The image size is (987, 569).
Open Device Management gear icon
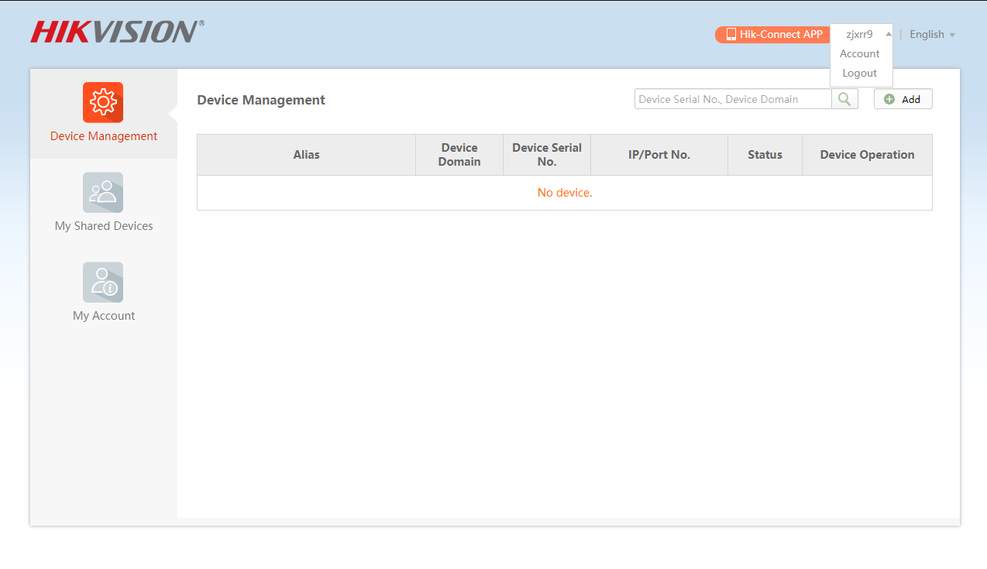(x=103, y=102)
